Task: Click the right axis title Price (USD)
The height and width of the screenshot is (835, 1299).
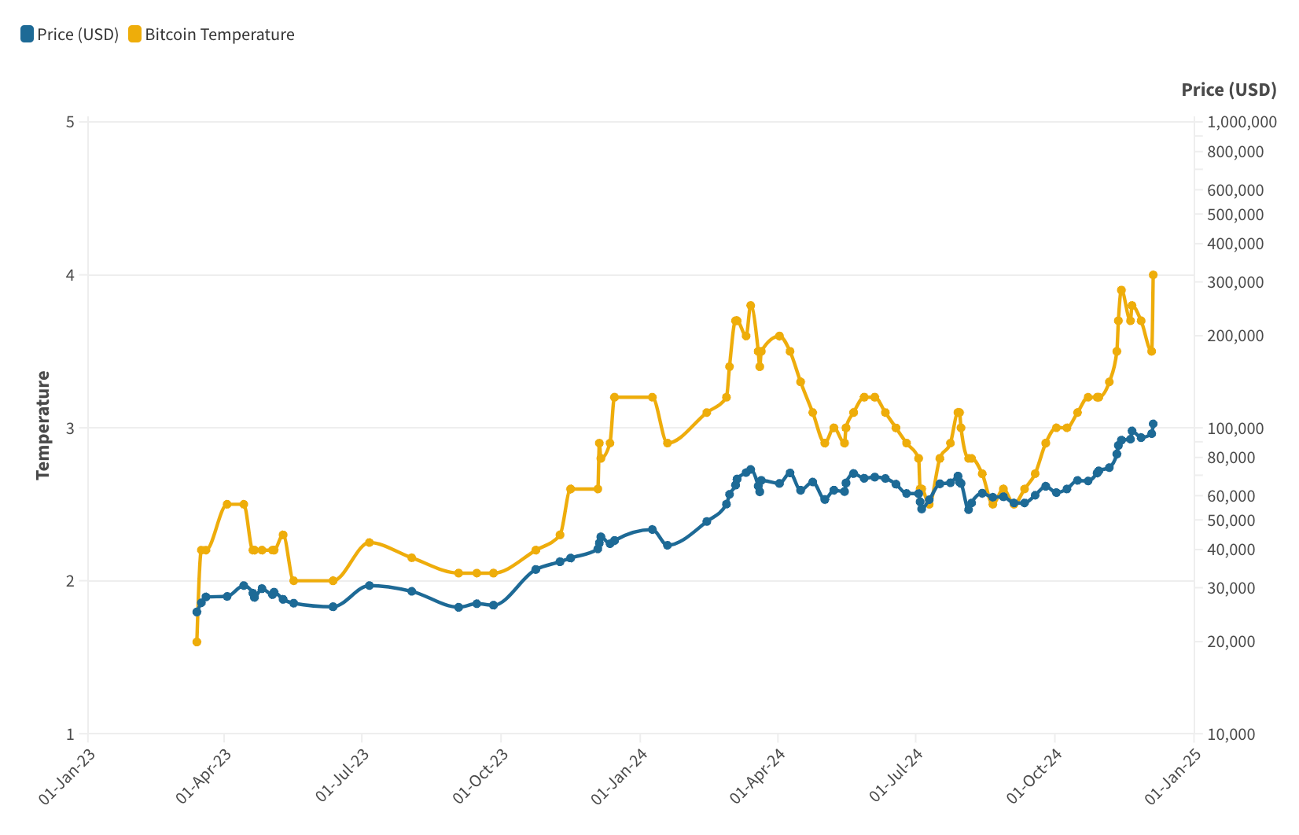Action: (x=1228, y=90)
